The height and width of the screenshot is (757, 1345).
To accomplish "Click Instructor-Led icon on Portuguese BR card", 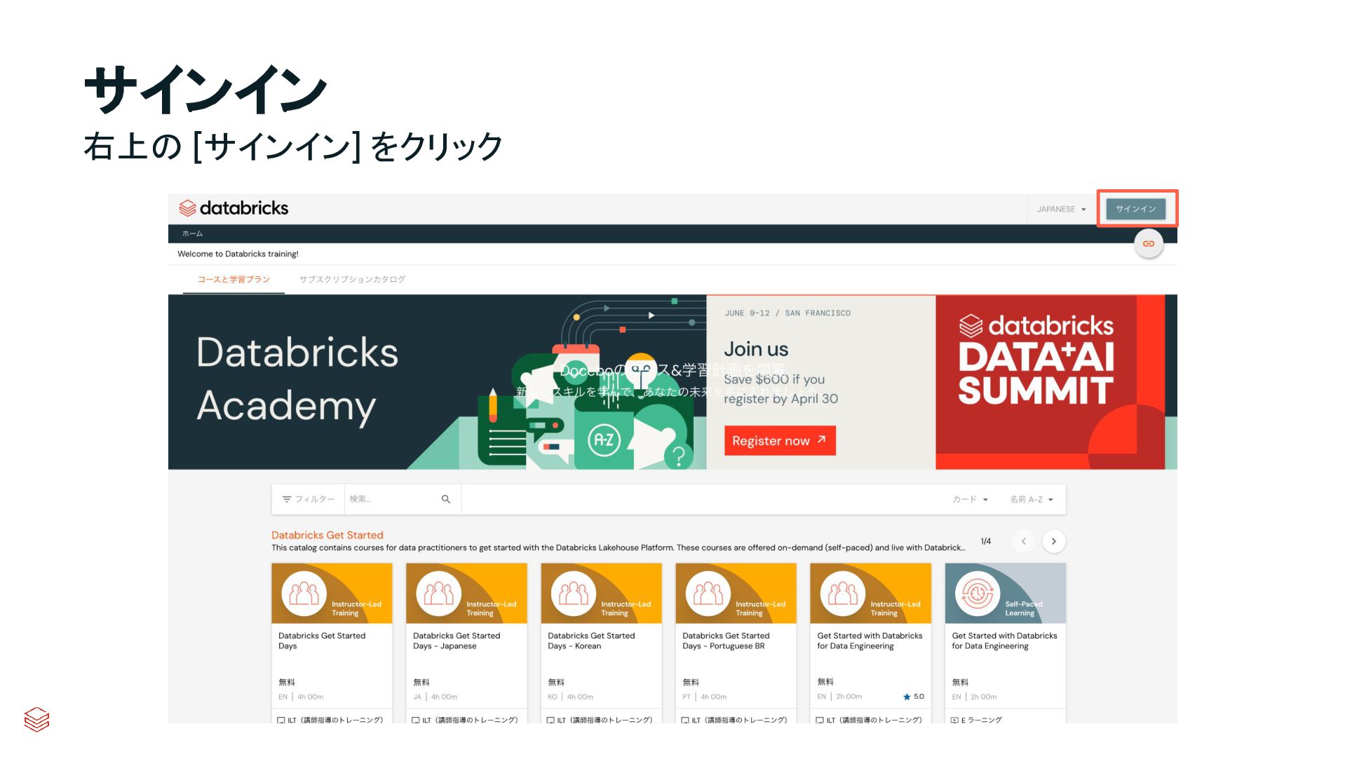I will pyautogui.click(x=708, y=593).
